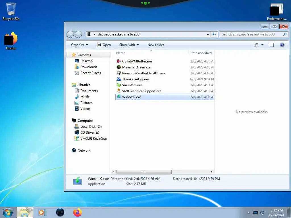
Task: Open the Windows Start button
Action: click(8, 212)
